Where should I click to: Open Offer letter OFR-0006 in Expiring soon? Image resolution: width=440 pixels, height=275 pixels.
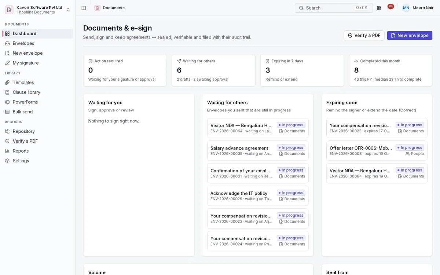coord(377,151)
